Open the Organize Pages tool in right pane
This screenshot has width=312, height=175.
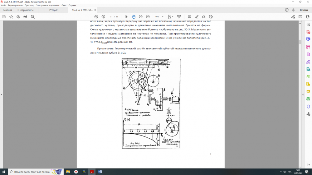[x=308, y=47]
